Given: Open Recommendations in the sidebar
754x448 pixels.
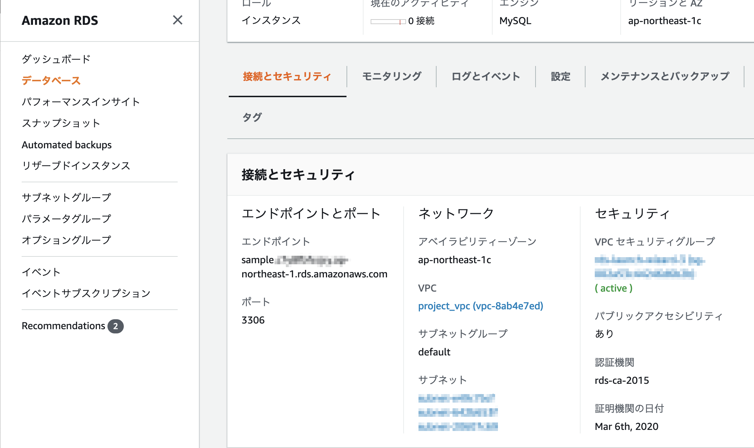Looking at the screenshot, I should [x=63, y=326].
